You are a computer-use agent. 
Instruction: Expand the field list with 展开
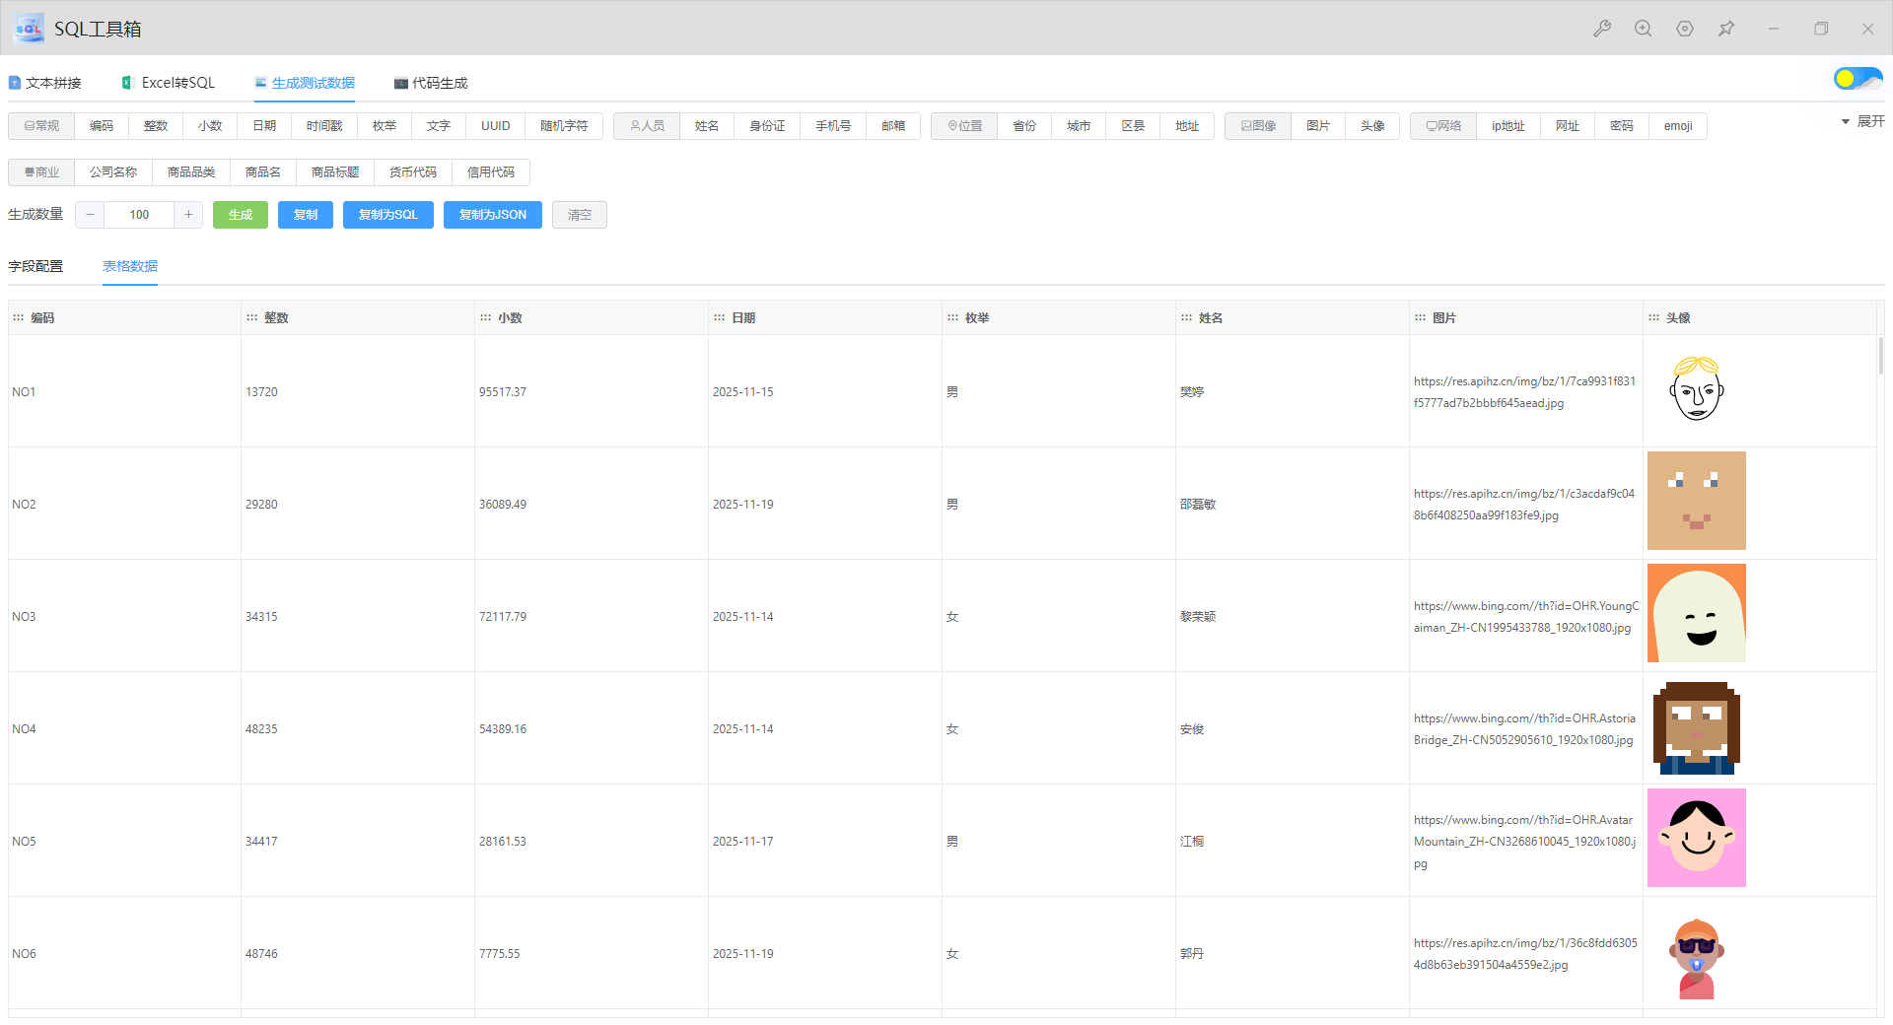pyautogui.click(x=1862, y=121)
